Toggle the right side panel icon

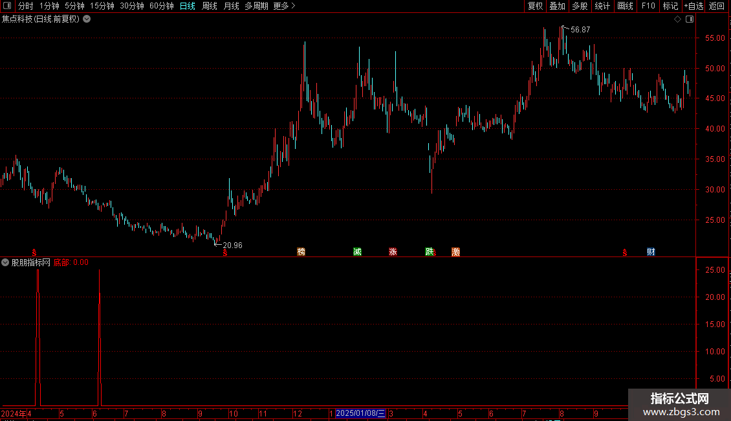point(690,19)
